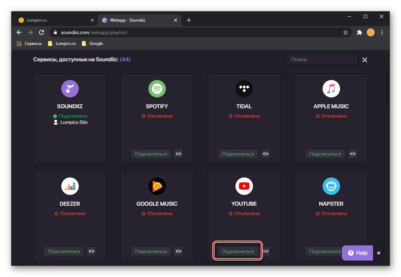Screen dimensions: 401x277
Task: Click the Napster logo icon
Action: 331,186
